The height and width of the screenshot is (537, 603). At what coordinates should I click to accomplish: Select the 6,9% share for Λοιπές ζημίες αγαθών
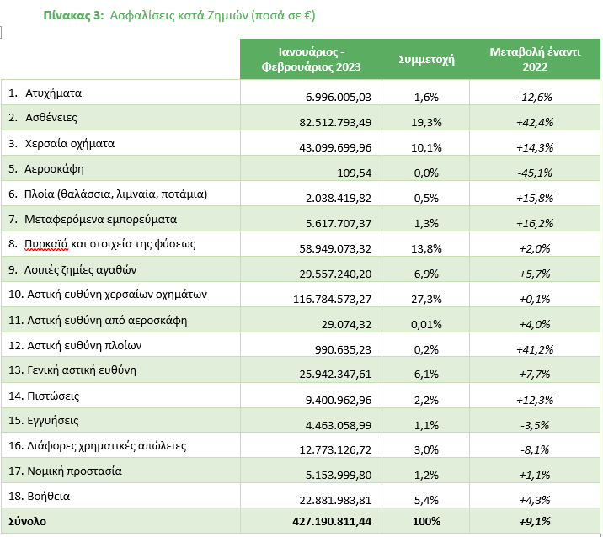pyautogui.click(x=427, y=274)
